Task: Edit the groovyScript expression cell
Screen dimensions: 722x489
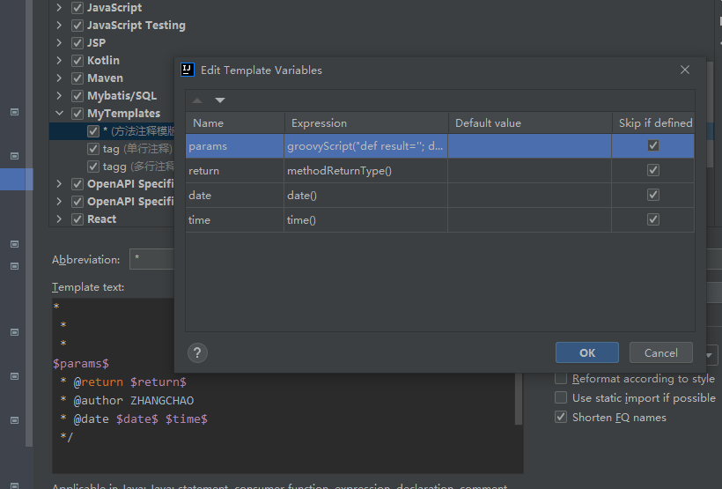Action: click(x=365, y=146)
